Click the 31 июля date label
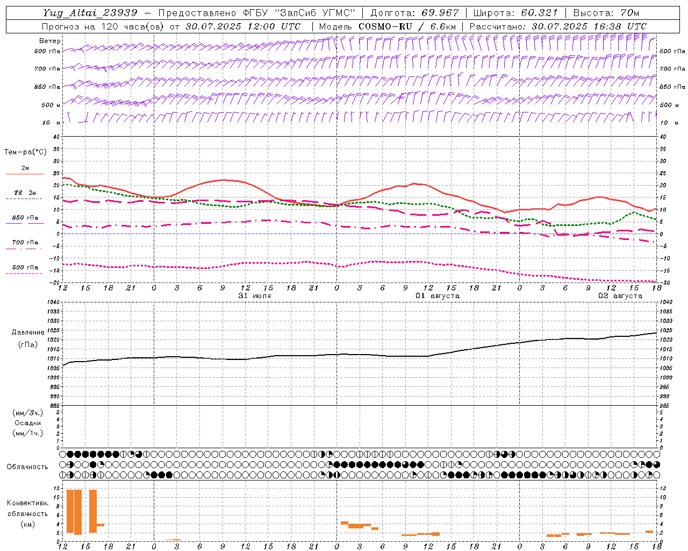 255,296
